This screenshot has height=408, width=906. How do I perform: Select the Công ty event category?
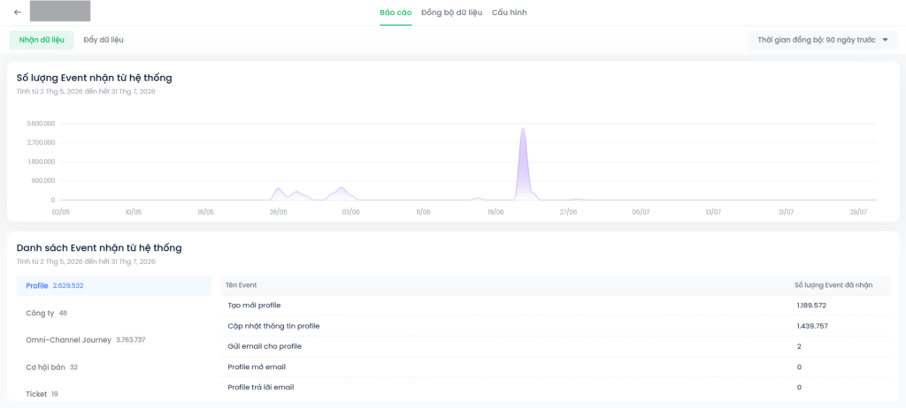(x=114, y=313)
